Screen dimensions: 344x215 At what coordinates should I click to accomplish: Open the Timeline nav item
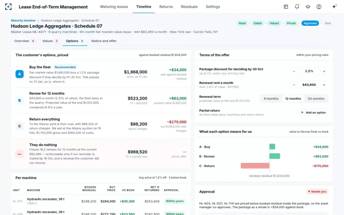[144, 7]
